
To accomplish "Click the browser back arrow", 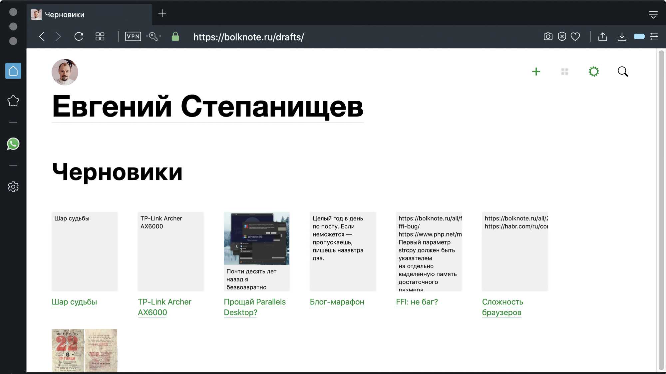I will [42, 36].
